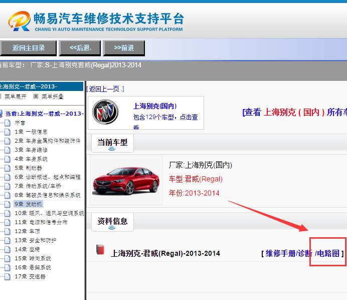Select the 当前车型 tab
Image resolution: width=347 pixels, height=300 pixels.
[112, 143]
